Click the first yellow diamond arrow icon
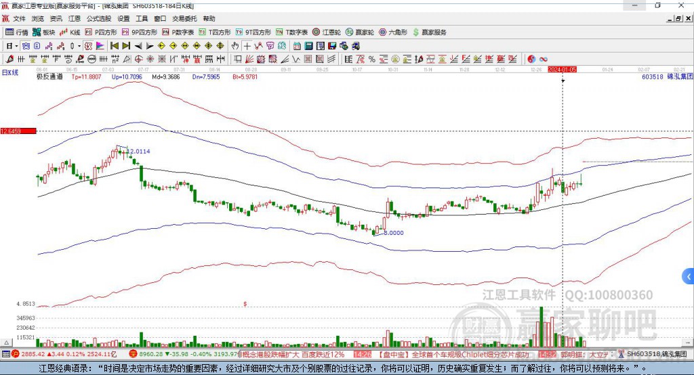694x375 pixels. (x=161, y=46)
